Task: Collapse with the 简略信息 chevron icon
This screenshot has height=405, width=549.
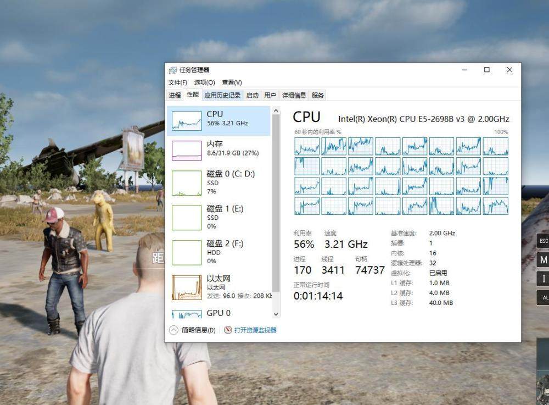Action: coord(173,330)
